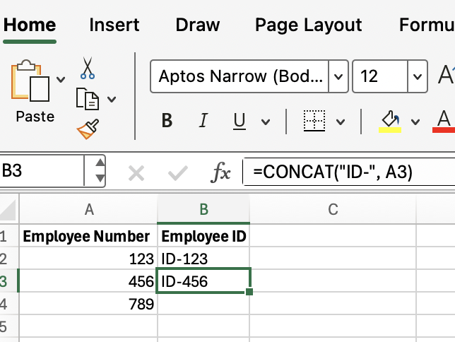Open the Page Layout tab
The width and height of the screenshot is (455, 342).
coord(309,25)
